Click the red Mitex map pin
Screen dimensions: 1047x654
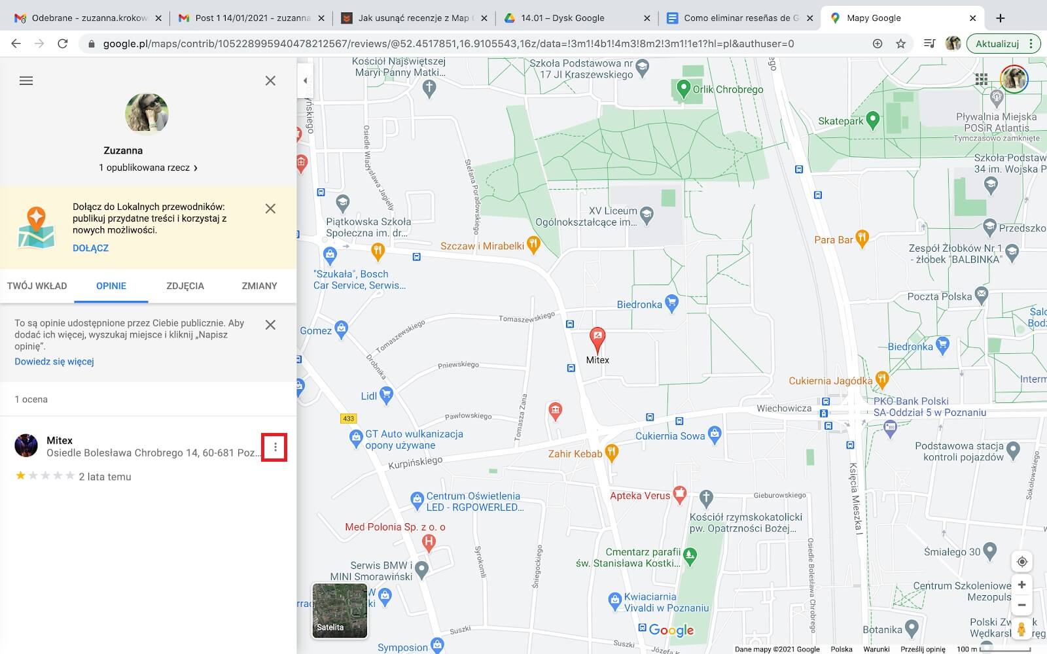coord(597,340)
